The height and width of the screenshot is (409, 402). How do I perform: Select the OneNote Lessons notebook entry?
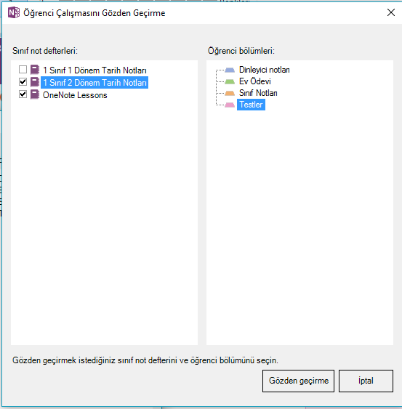click(75, 95)
